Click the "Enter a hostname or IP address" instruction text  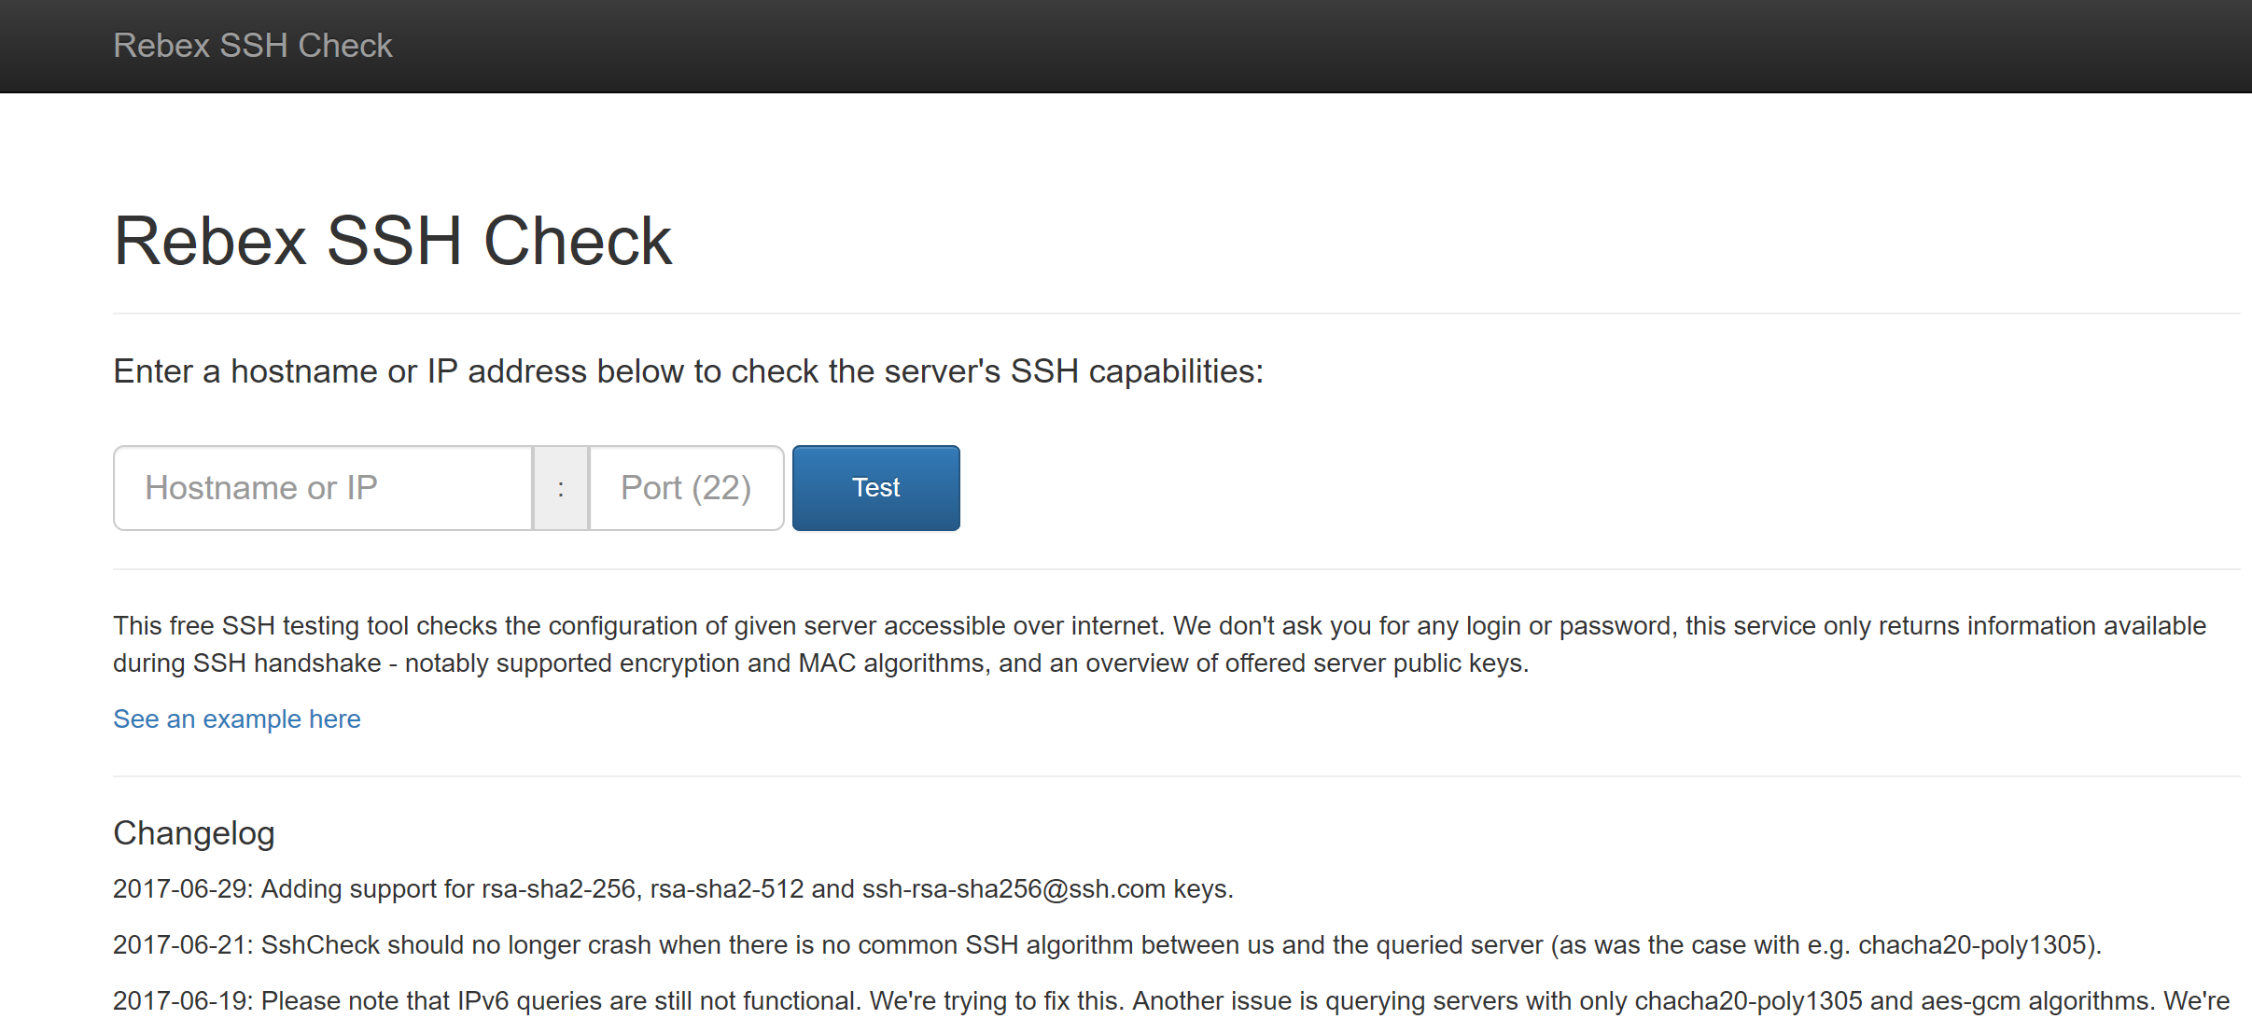coord(688,371)
